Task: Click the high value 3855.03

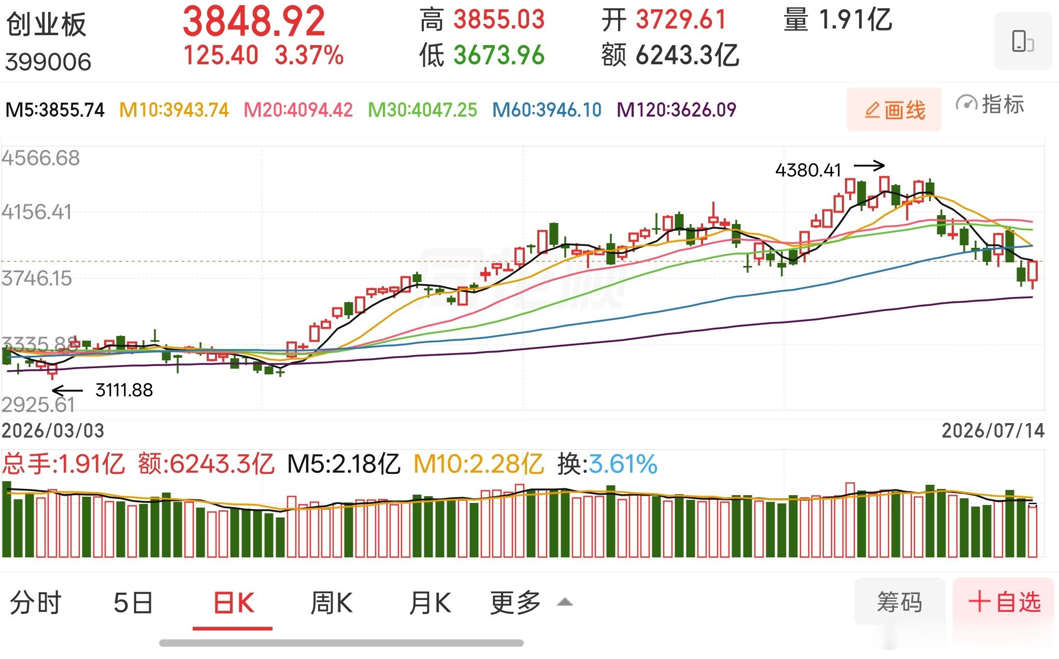Action: 499,20
